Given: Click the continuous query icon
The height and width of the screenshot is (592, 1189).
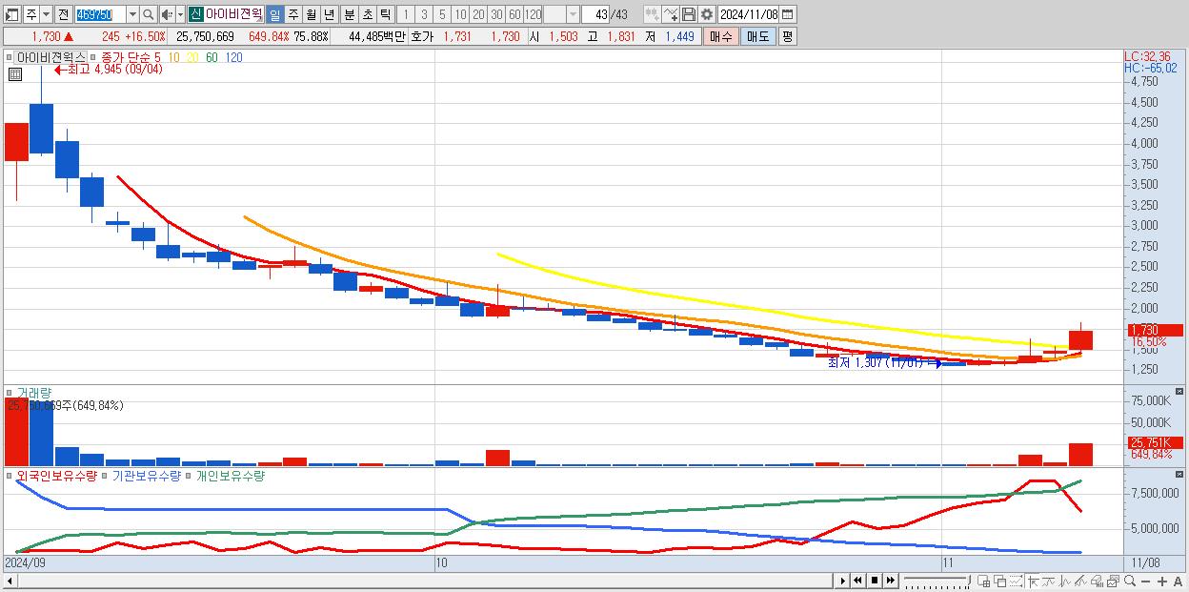Looking at the screenshot, I should (653, 14).
